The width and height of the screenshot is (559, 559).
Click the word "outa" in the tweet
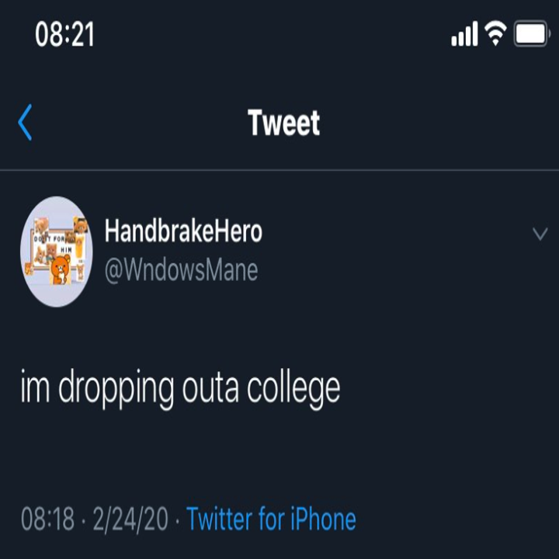(211, 389)
